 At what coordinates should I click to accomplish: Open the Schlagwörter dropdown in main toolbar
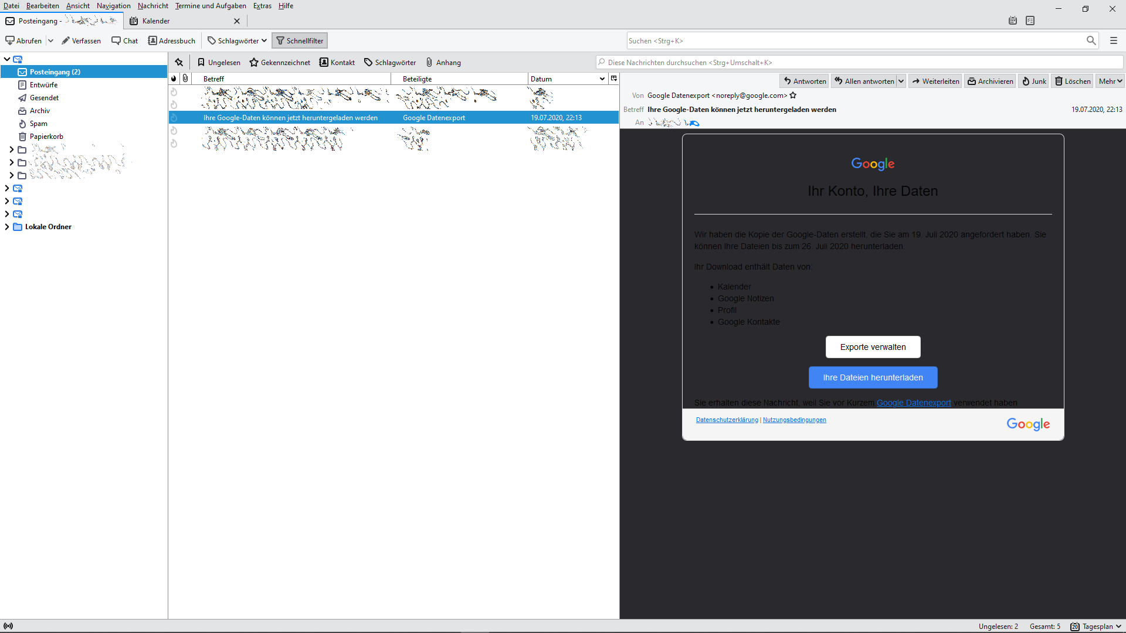coord(238,41)
